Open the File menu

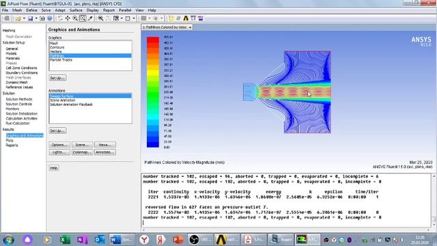5,10
